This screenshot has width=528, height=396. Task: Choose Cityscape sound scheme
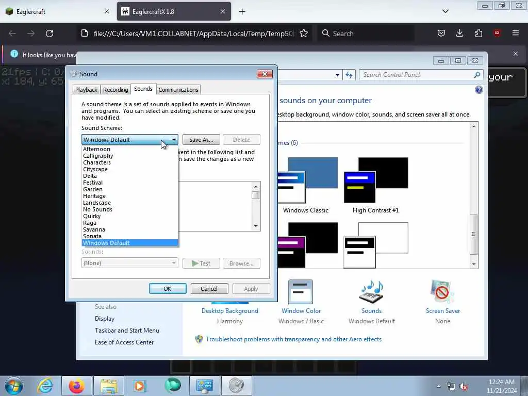[x=130, y=169]
